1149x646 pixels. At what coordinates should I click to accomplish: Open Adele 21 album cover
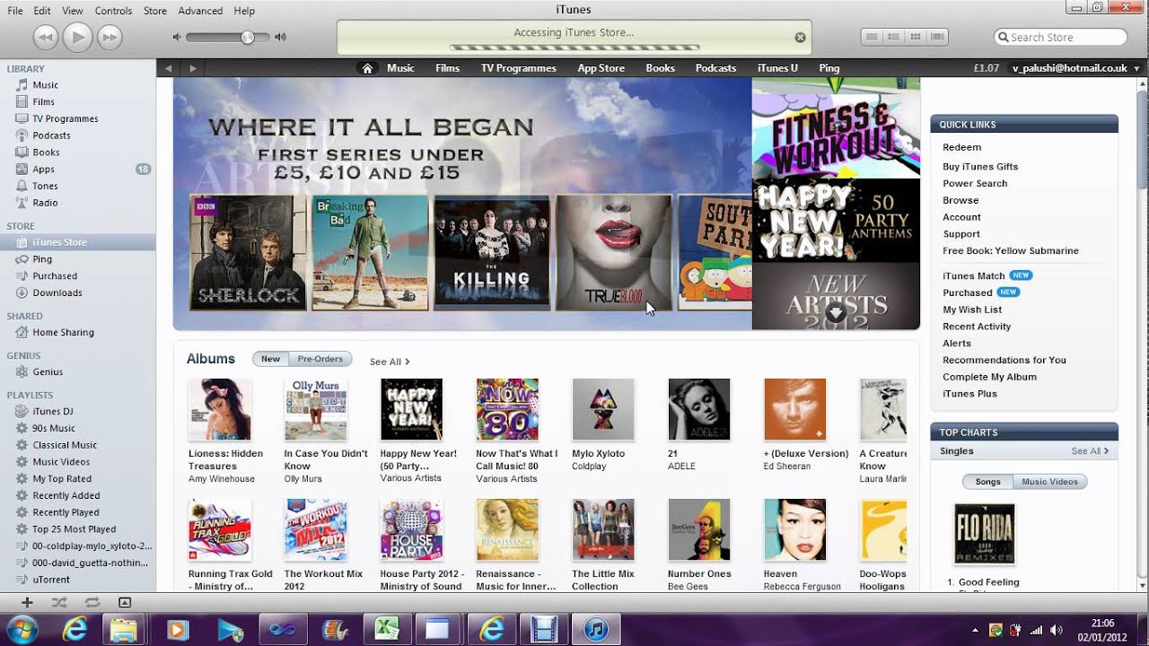[x=698, y=409]
